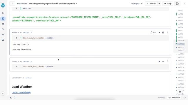Click the Load Weather heading
The height and width of the screenshot is (105, 188).
[x=22, y=87]
